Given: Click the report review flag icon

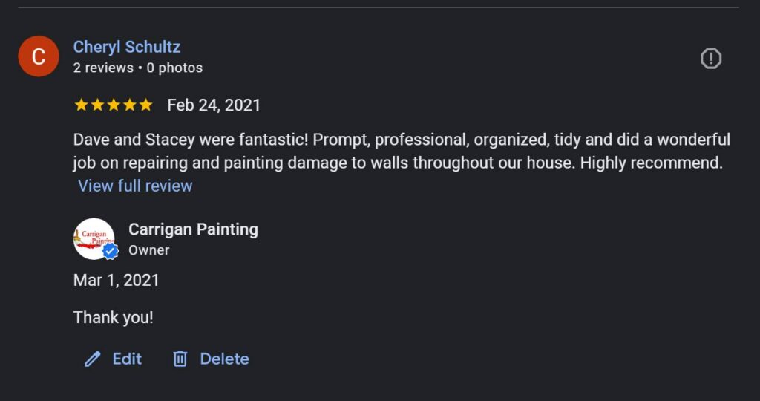Looking at the screenshot, I should 710,58.
